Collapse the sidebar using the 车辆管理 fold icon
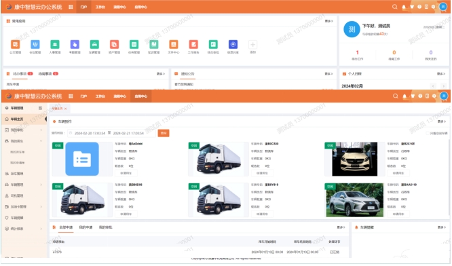This screenshot has height=266, width=452. coord(40,109)
